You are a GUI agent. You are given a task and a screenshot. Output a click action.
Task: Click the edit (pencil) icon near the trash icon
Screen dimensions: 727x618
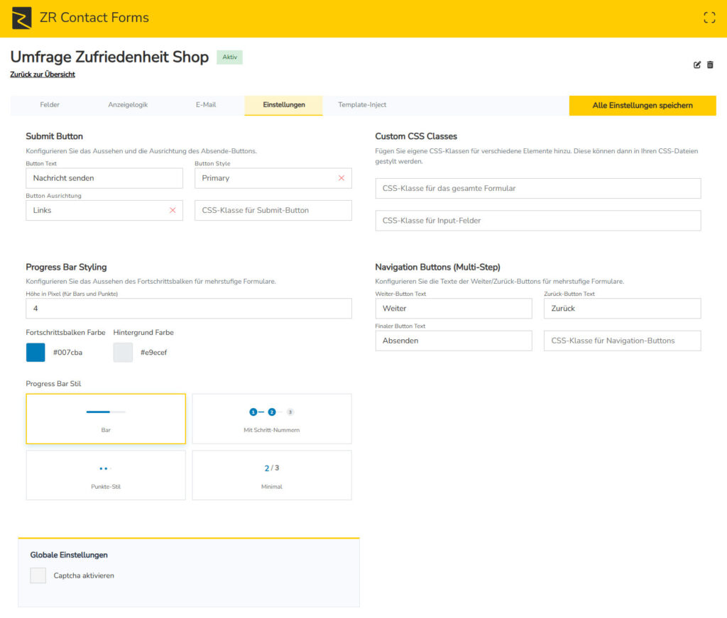pyautogui.click(x=697, y=65)
